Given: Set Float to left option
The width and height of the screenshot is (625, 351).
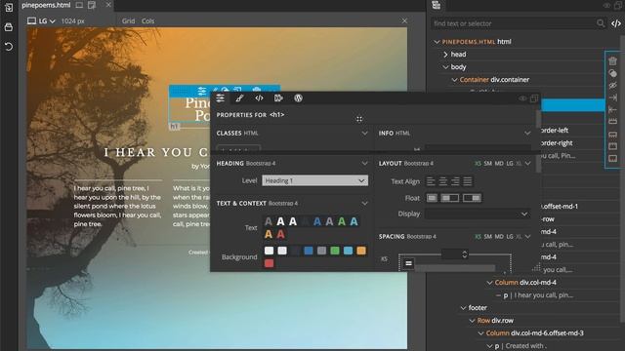Looking at the screenshot, I should [450, 198].
